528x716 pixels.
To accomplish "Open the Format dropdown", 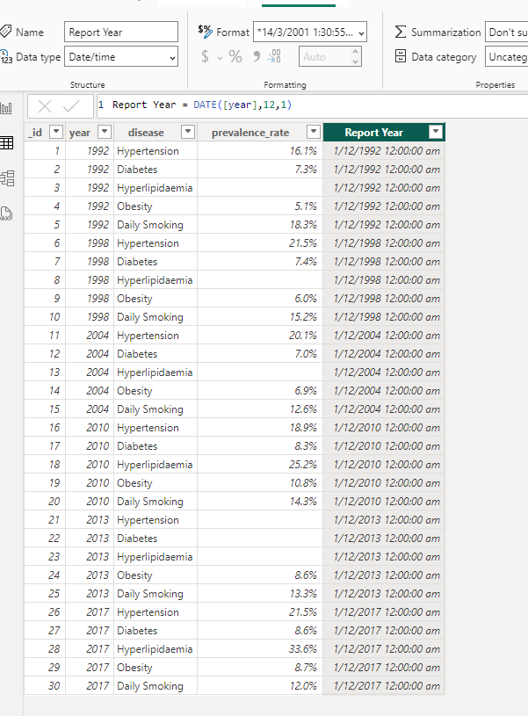I will pos(310,33).
